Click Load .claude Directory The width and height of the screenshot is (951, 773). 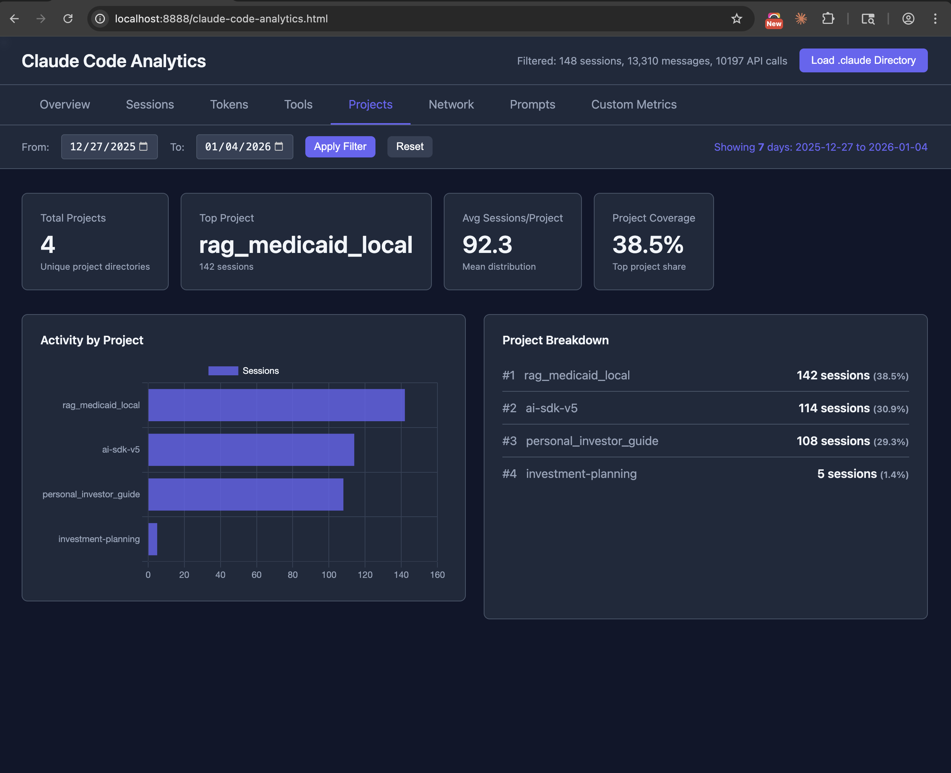click(863, 60)
